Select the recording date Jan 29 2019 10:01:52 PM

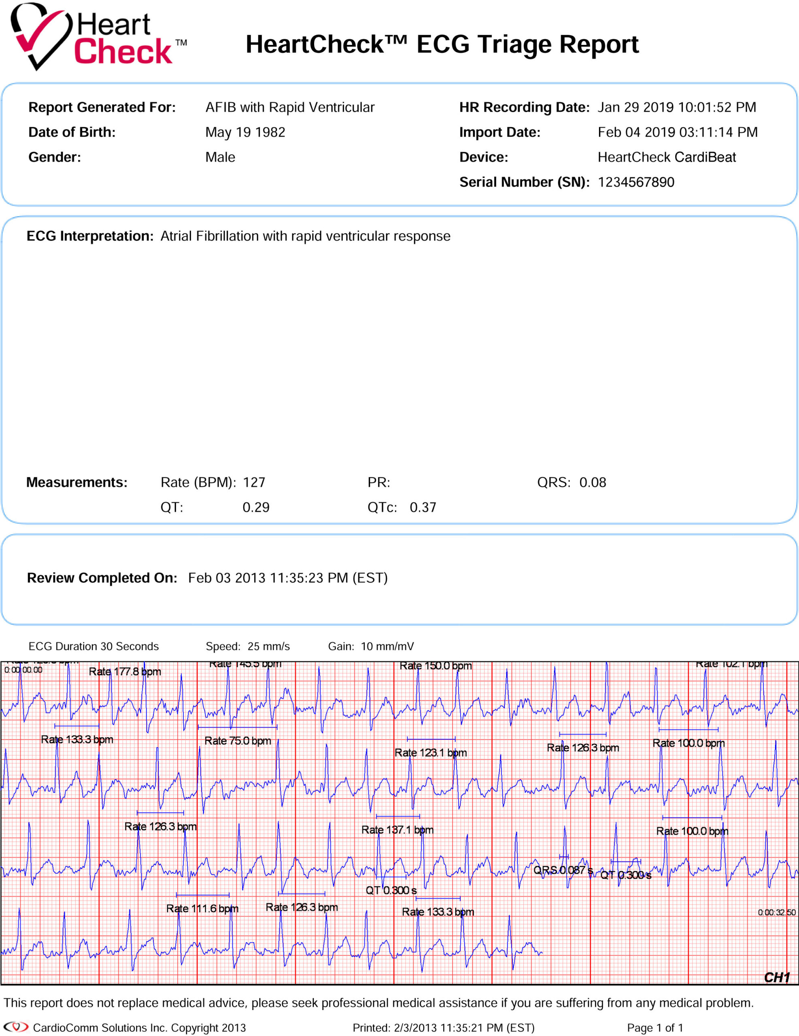pos(677,107)
